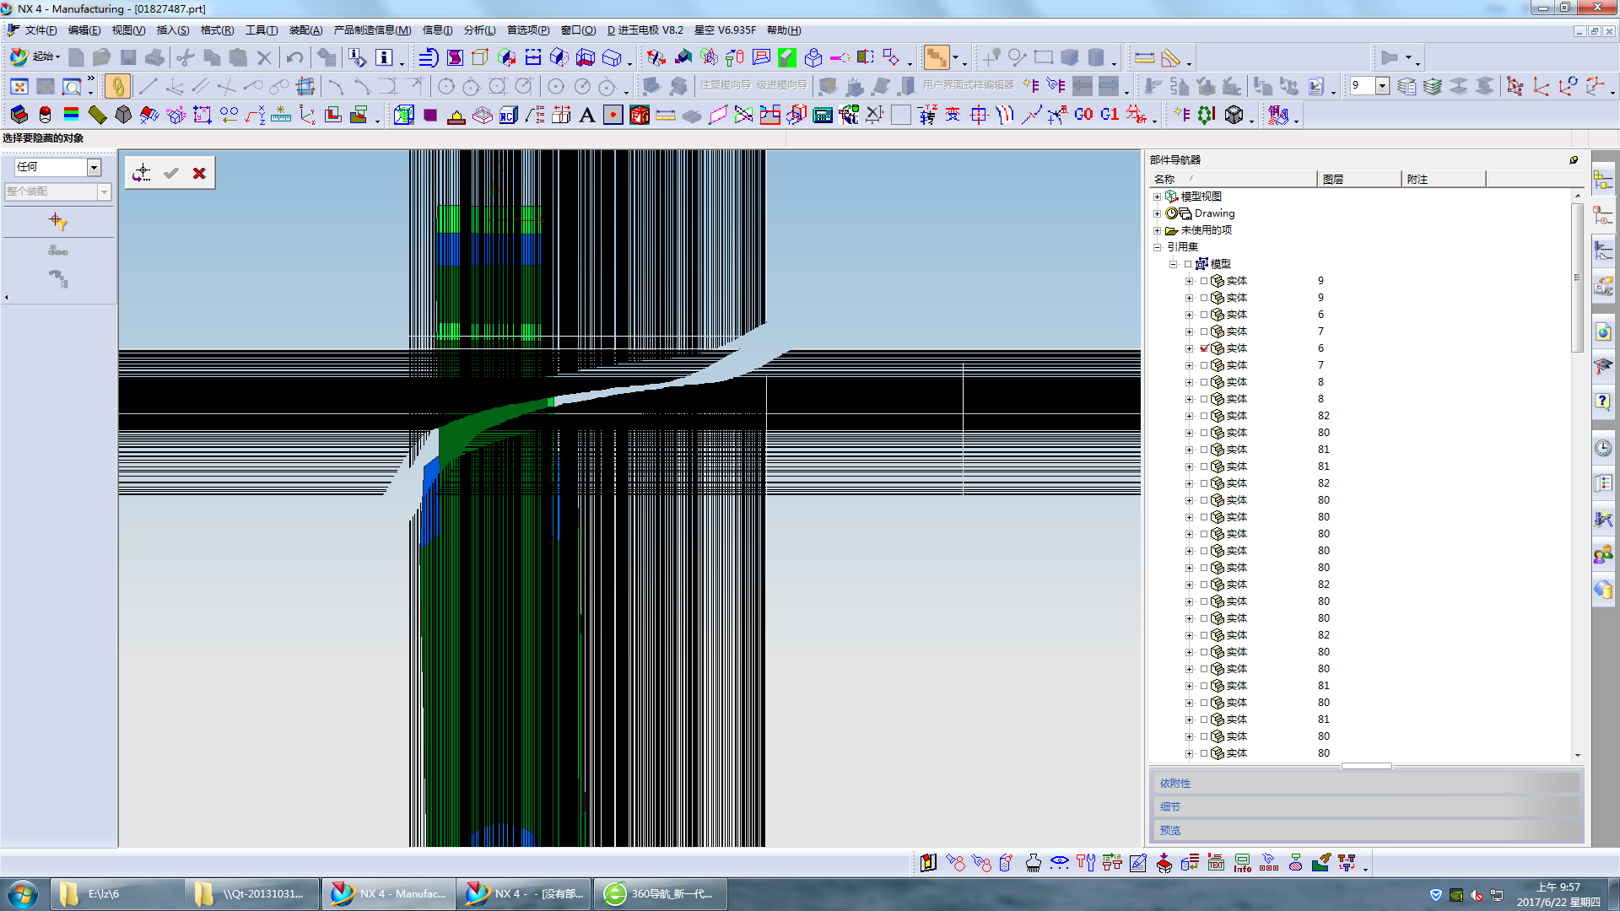Click the measure angle protractor icon
The image size is (1620, 911).
pyautogui.click(x=1171, y=57)
